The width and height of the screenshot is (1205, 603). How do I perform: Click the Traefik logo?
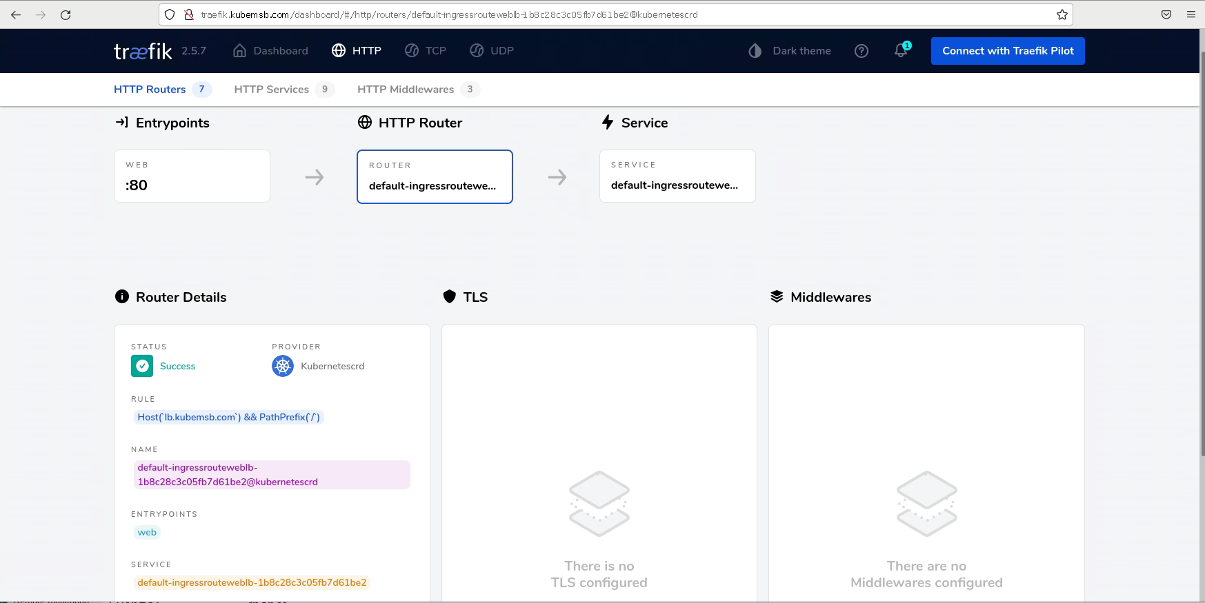point(143,51)
